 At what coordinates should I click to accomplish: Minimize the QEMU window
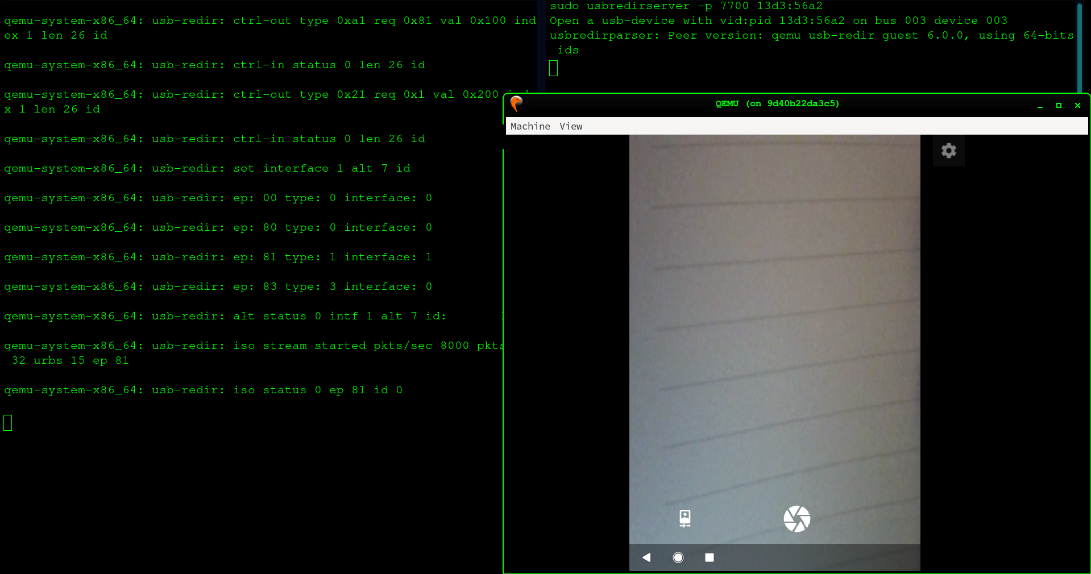point(1040,106)
